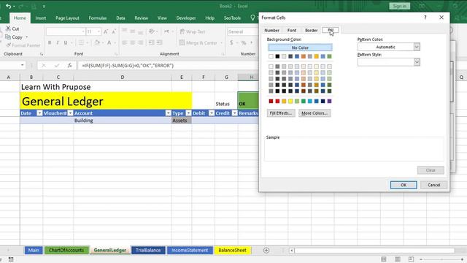This screenshot has height=263, width=467.
Task: Click the Sign in button
Action: 399,6
